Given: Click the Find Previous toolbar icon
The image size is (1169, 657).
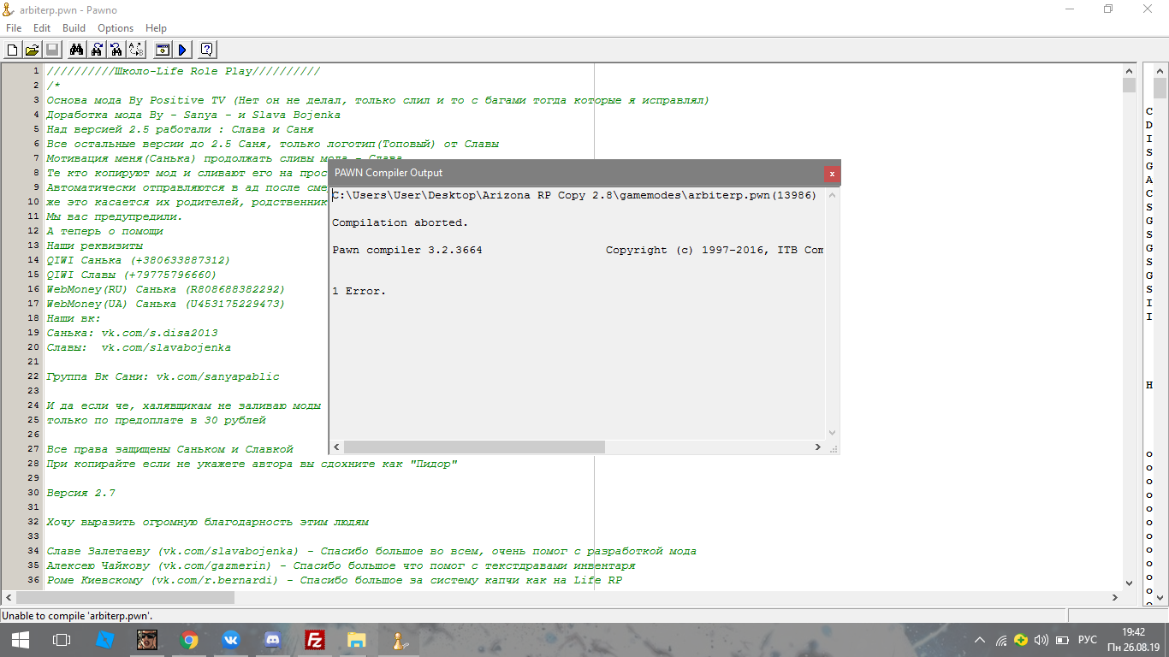Looking at the screenshot, I should (x=116, y=50).
